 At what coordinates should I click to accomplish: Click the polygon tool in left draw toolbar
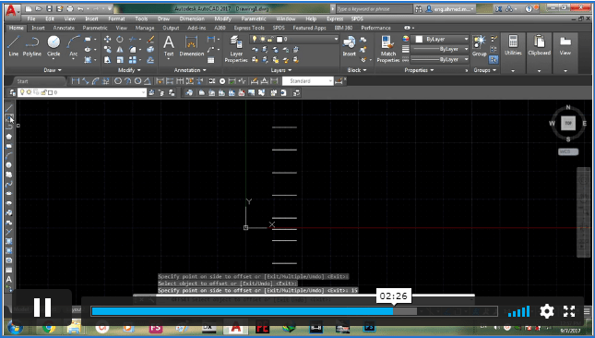point(8,137)
